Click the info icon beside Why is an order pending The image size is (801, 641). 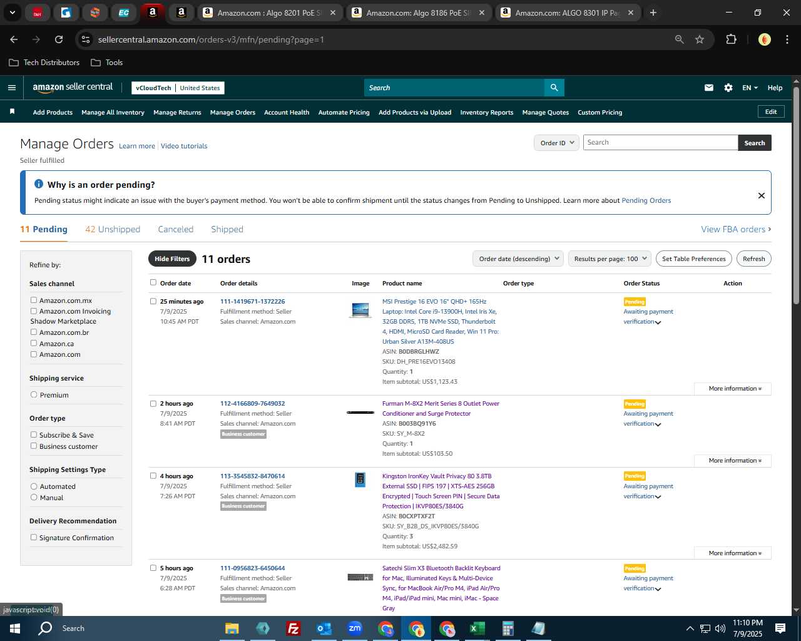tap(39, 184)
